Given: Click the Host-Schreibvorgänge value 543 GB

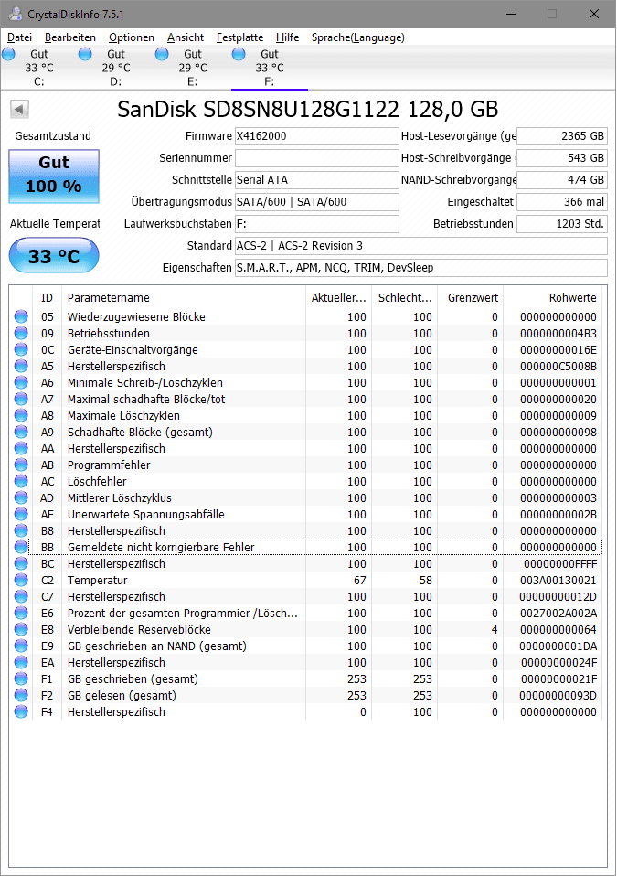Looking at the screenshot, I should click(x=562, y=158).
